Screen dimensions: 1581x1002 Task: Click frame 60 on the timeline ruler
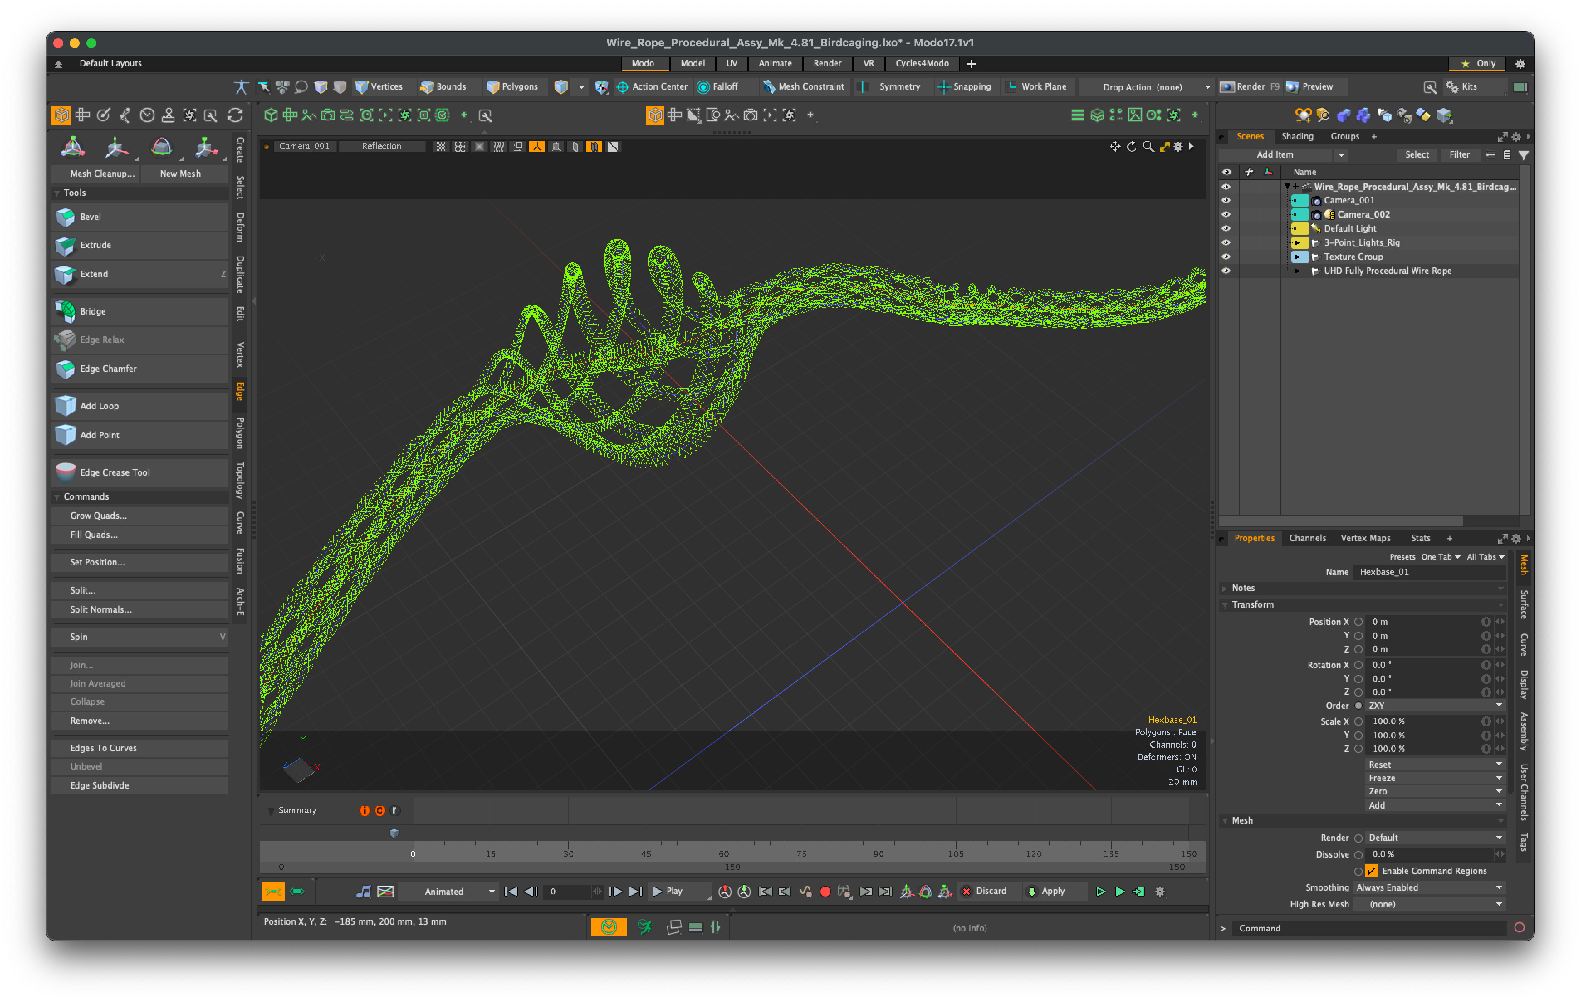coord(724,854)
